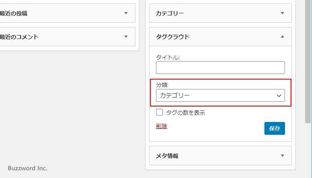Click the chevron in the 分類 select box
The height and width of the screenshot is (178, 312).
pyautogui.click(x=279, y=95)
